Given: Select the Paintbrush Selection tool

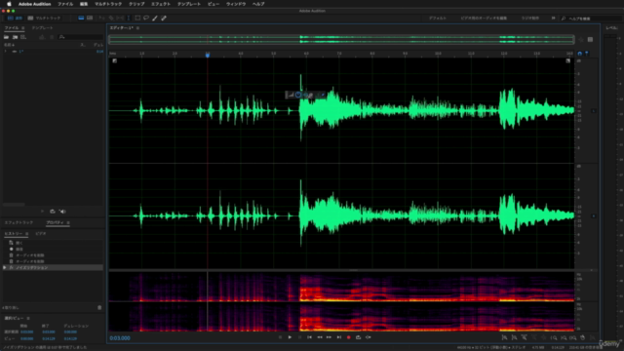Looking at the screenshot, I should coord(155,18).
